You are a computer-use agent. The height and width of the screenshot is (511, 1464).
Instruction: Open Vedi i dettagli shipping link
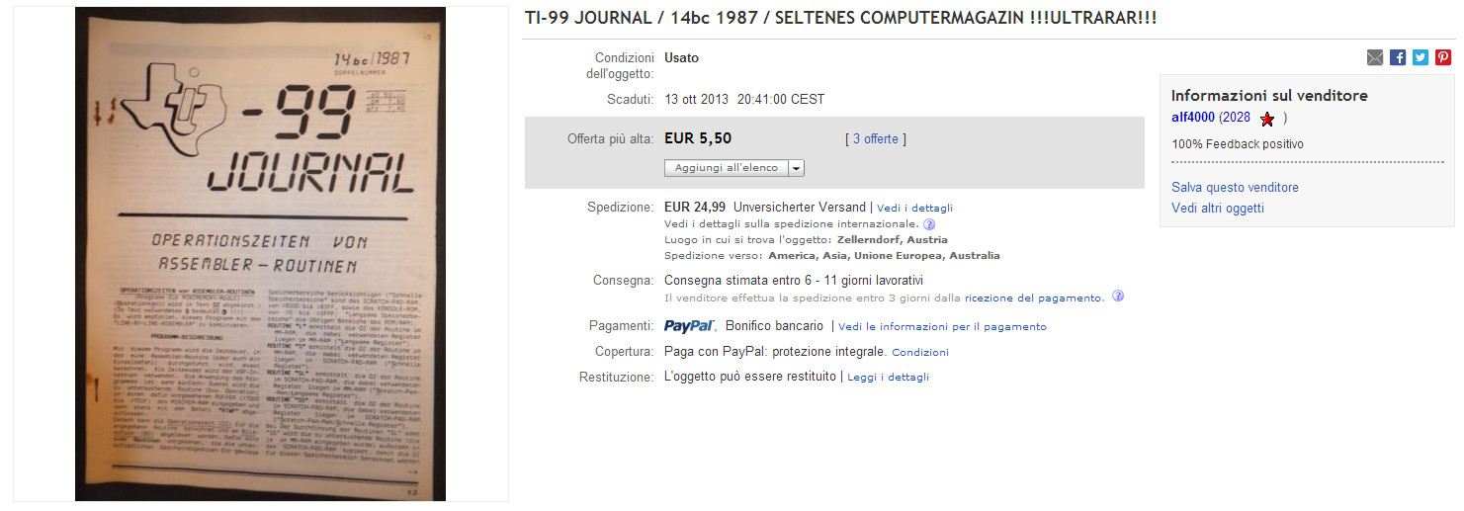pyautogui.click(x=915, y=208)
